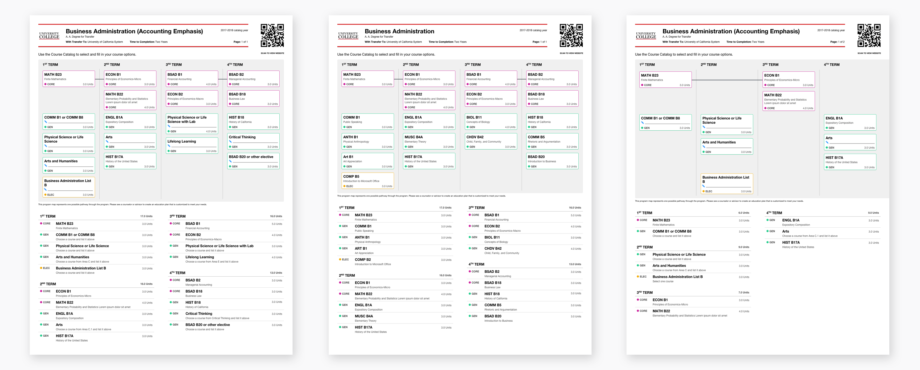Click the yellow ELEC dot in the COMP B5 card
Screen dimensions: 920x370
tap(344, 186)
